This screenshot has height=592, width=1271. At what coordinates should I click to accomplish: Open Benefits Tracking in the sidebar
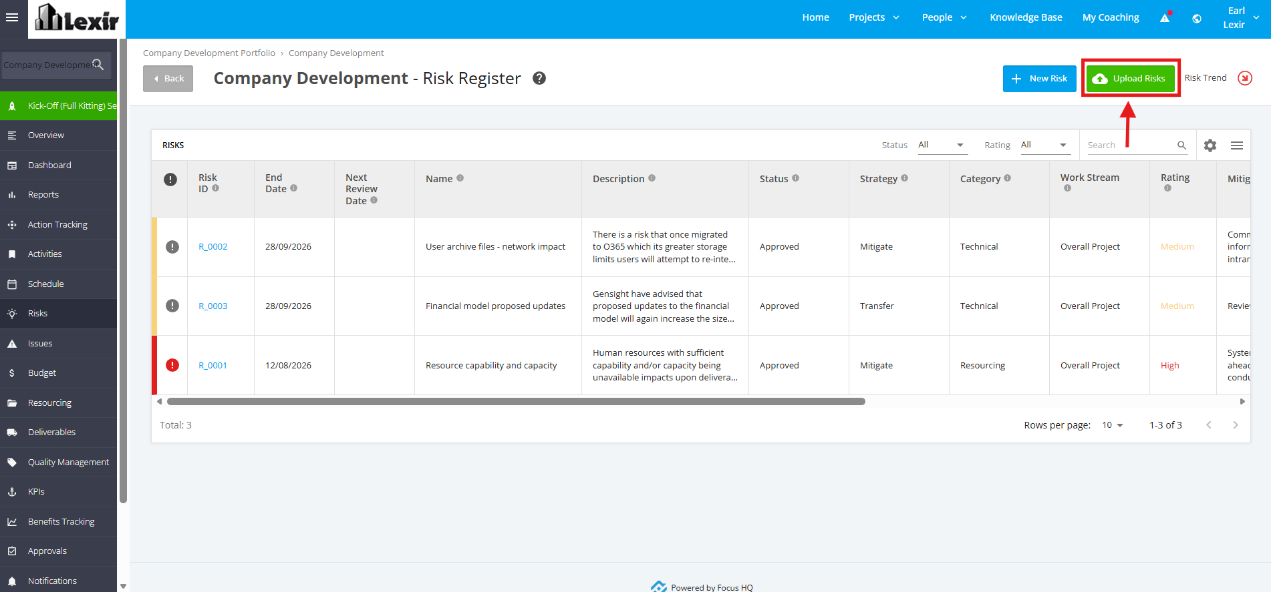(x=59, y=522)
